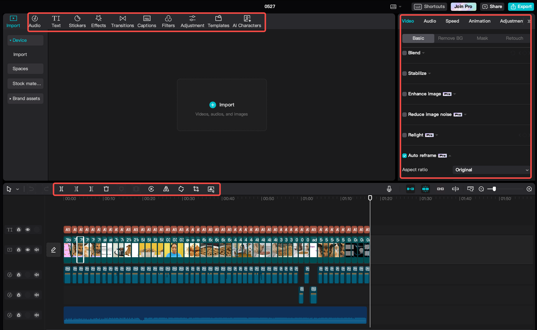
Task: Open the Transitions panel
Action: [122, 21]
